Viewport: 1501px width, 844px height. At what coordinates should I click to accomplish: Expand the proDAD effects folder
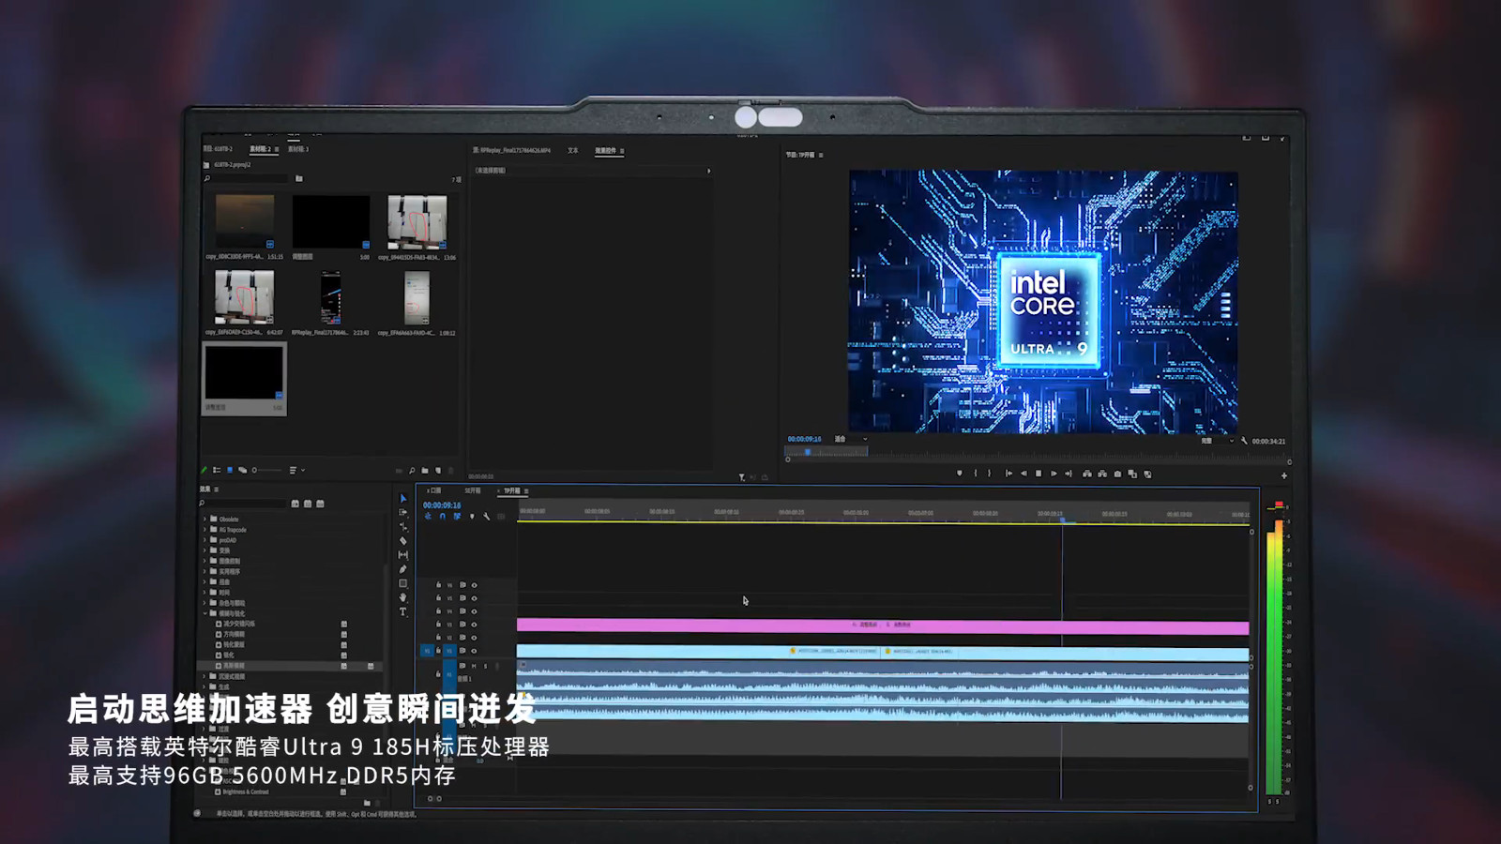coord(205,540)
